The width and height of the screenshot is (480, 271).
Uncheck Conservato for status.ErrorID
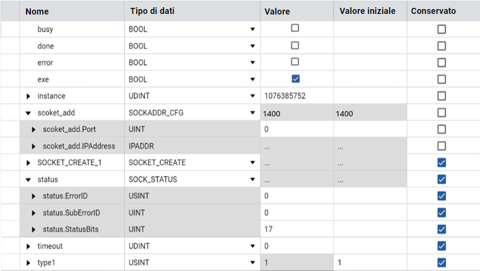(x=442, y=195)
